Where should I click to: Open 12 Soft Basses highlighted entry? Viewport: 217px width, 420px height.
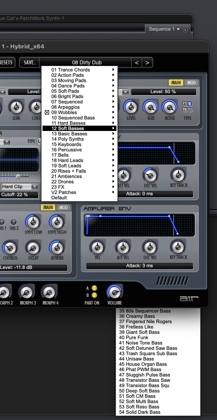[x=79, y=128]
